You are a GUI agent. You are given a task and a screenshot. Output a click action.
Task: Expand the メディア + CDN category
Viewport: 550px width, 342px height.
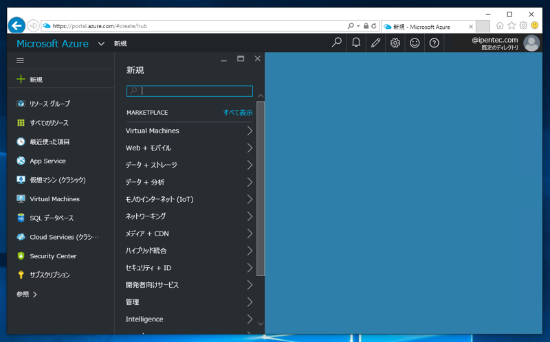pos(189,233)
